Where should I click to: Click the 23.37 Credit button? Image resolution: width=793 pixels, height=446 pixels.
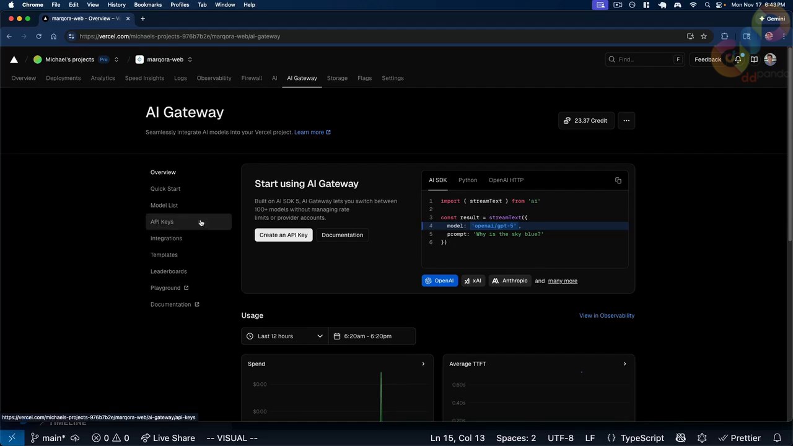point(585,121)
